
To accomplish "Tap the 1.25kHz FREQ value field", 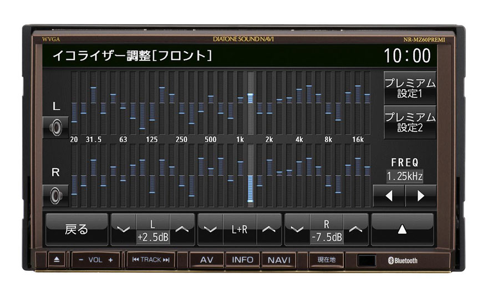I will tap(405, 176).
